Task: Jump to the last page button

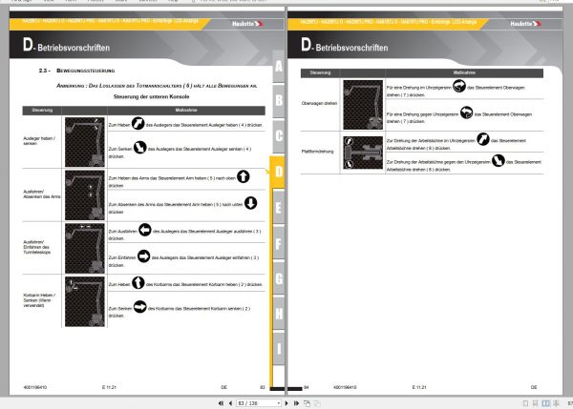Action: pyautogui.click(x=296, y=403)
